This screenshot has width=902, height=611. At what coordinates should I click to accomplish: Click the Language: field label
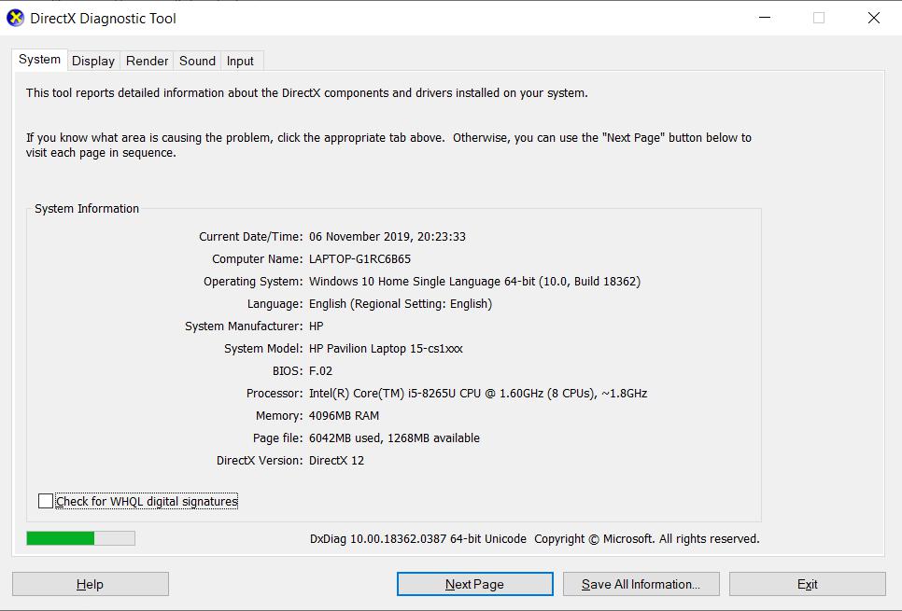(x=275, y=304)
